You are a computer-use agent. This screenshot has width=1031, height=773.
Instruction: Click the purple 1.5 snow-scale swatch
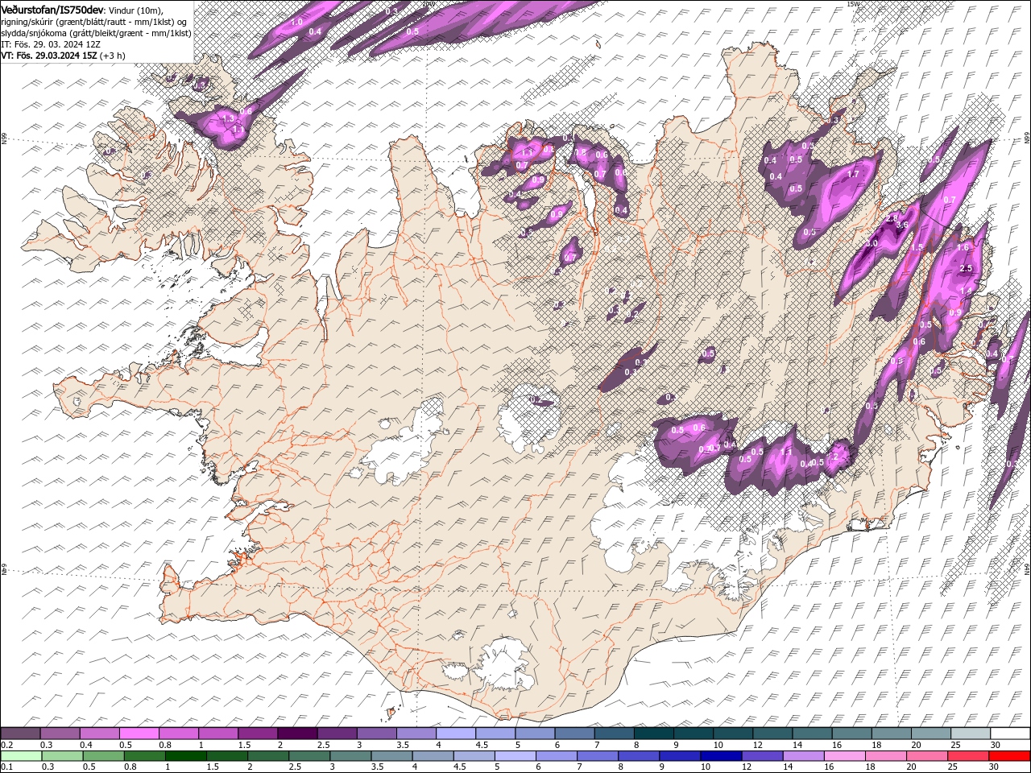point(257,734)
